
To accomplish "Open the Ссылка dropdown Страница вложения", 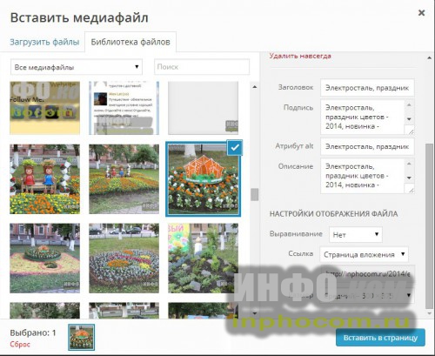I will point(364,254).
